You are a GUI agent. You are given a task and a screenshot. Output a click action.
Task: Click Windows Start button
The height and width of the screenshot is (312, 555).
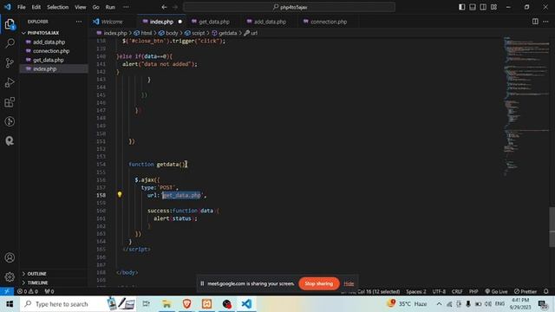(x=10, y=304)
